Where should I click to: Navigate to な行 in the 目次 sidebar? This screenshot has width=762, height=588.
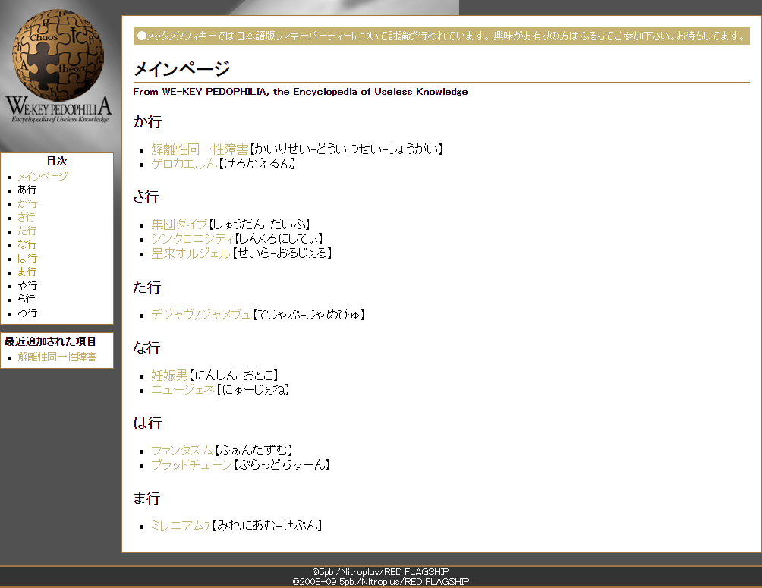27,244
